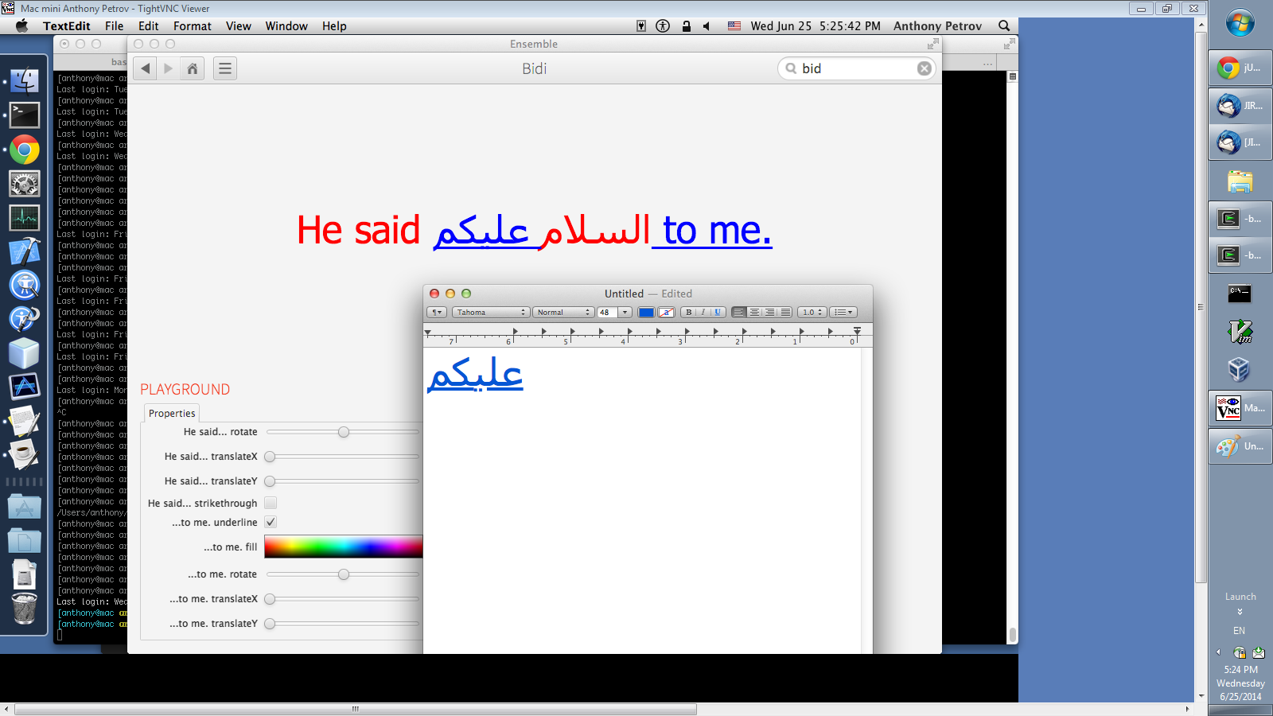Click the '...to me. fill' rainbow color bar
1273x716 pixels.
coord(343,547)
